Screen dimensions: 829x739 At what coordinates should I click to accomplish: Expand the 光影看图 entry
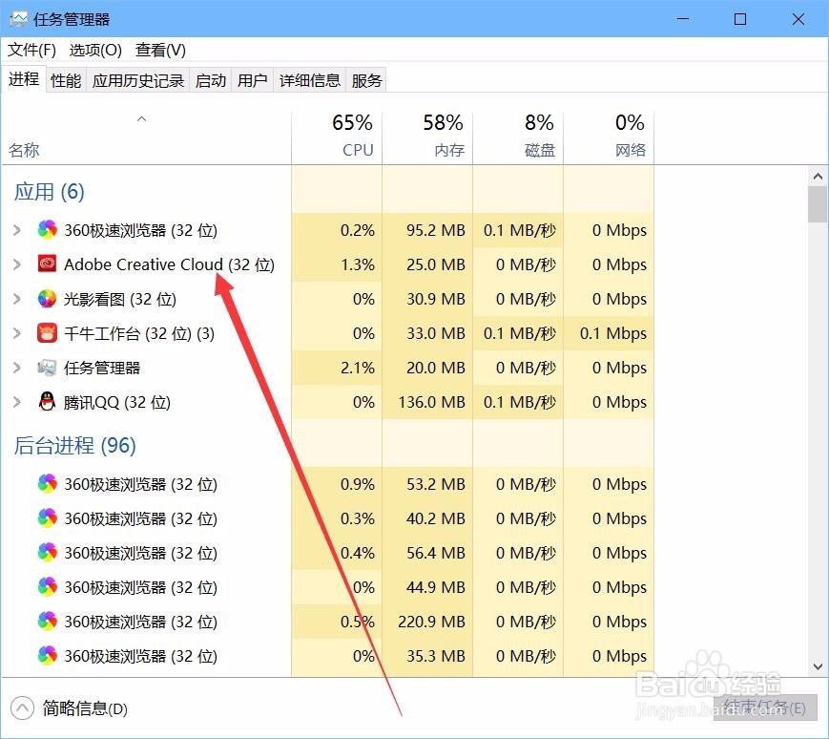click(x=17, y=299)
